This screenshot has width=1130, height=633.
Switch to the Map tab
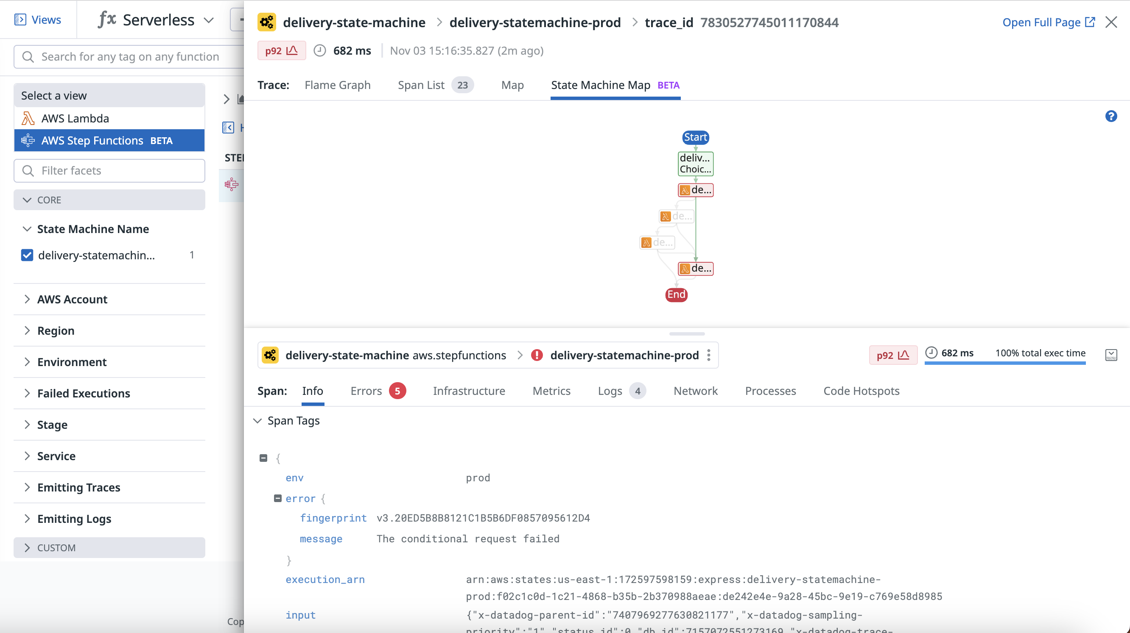click(x=512, y=85)
